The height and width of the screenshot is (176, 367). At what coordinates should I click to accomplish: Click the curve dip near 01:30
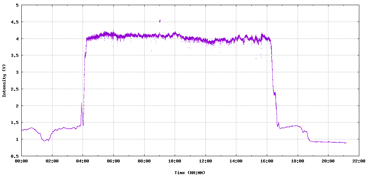(x=45, y=140)
